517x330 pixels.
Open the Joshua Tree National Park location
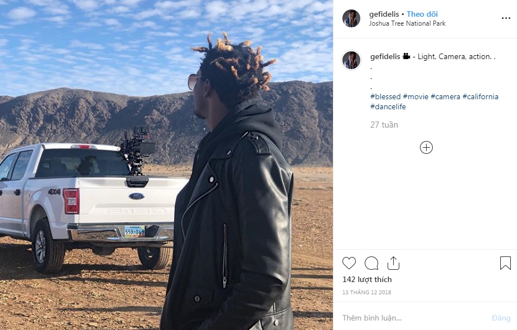pos(407,23)
